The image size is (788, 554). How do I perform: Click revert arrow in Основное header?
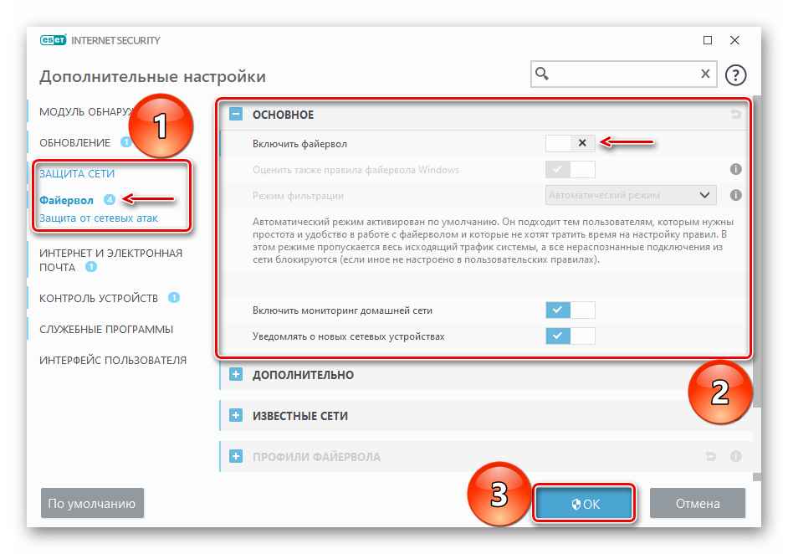736,114
